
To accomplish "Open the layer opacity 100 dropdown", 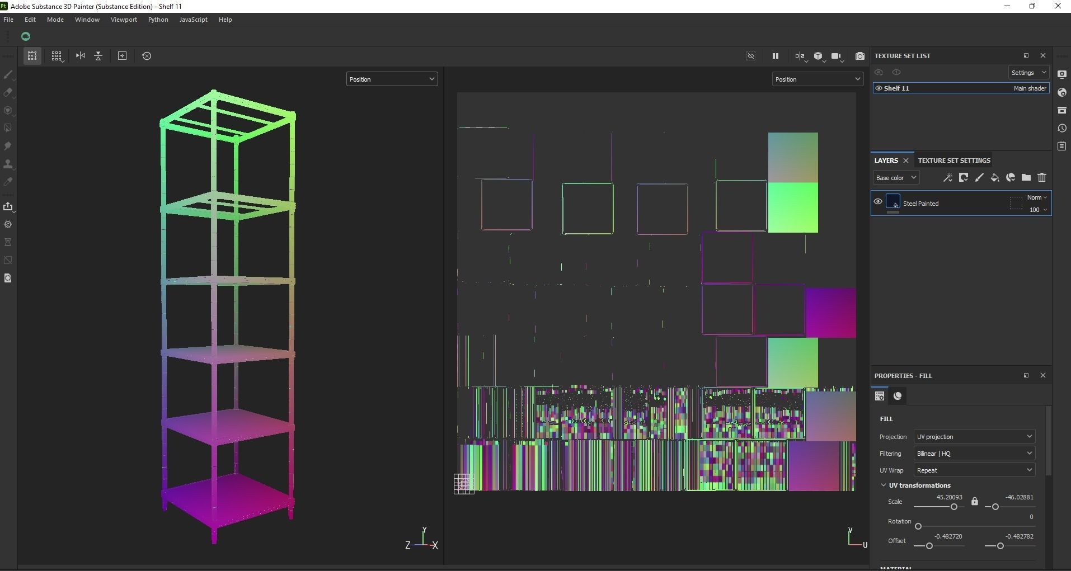I will point(1038,210).
